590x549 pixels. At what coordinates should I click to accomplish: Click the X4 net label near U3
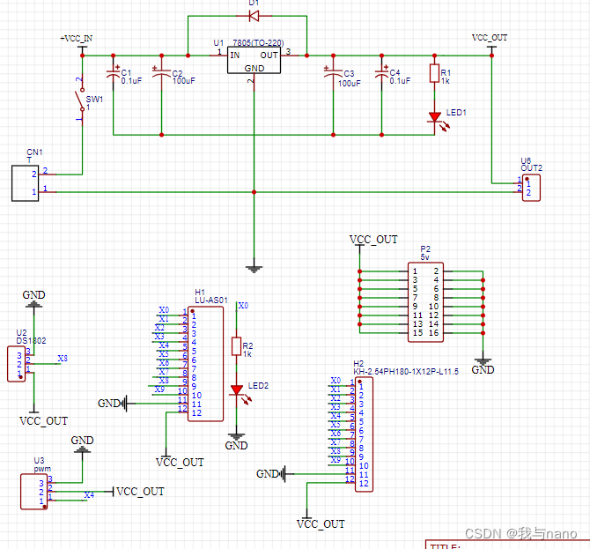point(89,495)
